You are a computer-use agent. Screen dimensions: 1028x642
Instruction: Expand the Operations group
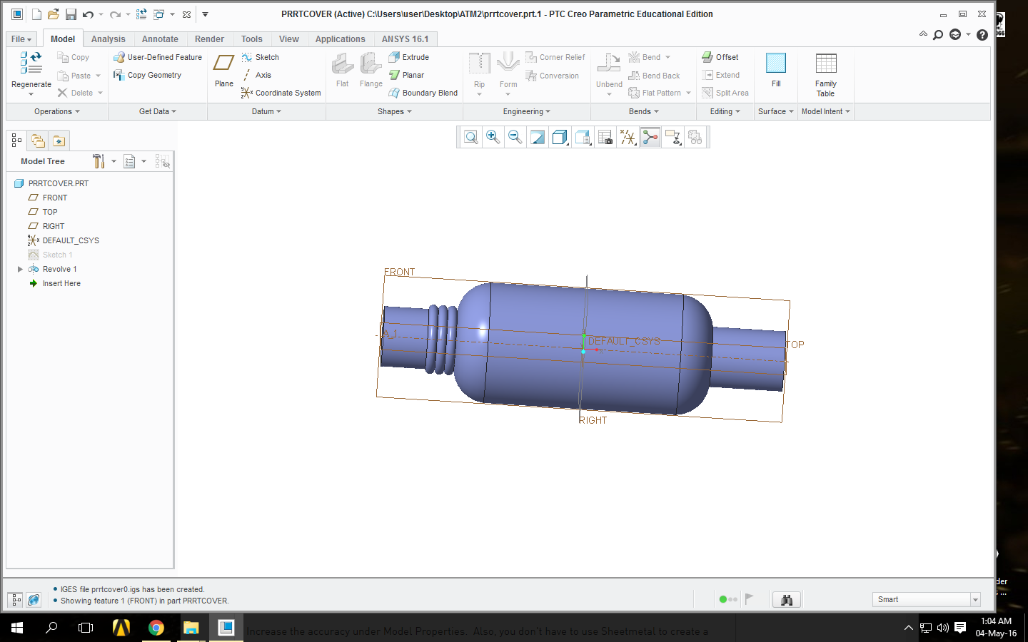[x=57, y=111]
